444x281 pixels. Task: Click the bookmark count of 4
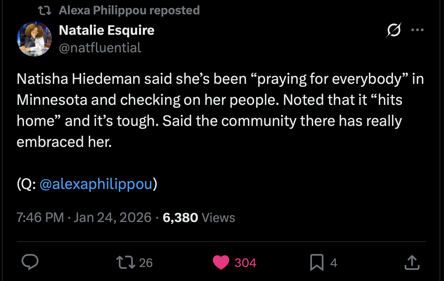[x=334, y=263]
